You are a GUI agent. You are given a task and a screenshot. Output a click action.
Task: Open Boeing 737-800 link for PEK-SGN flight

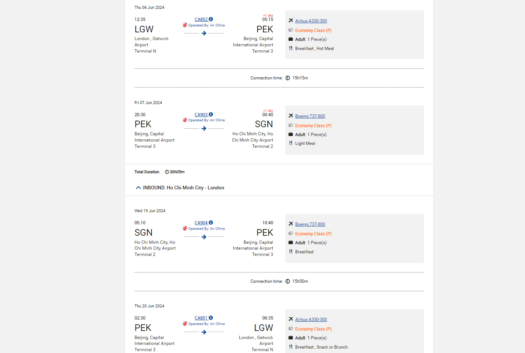point(310,116)
